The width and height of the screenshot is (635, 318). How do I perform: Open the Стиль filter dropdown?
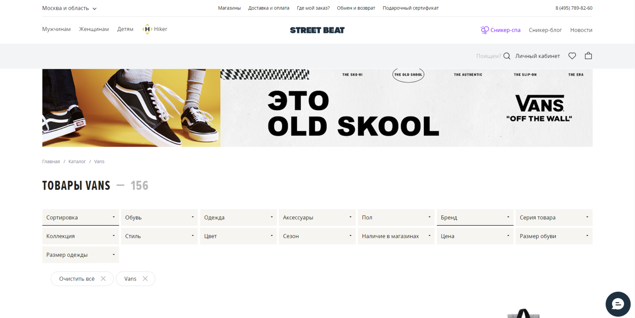point(160,236)
